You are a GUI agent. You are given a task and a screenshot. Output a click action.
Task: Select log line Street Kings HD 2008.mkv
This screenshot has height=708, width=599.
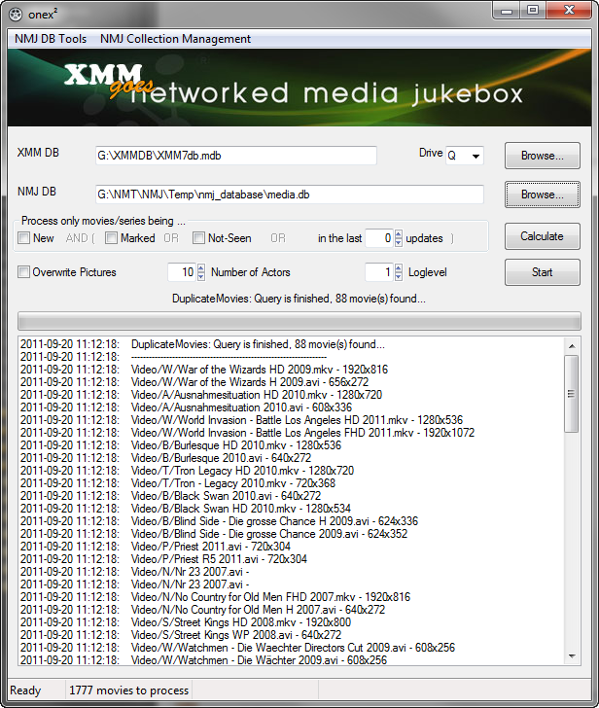pyautogui.click(x=241, y=622)
